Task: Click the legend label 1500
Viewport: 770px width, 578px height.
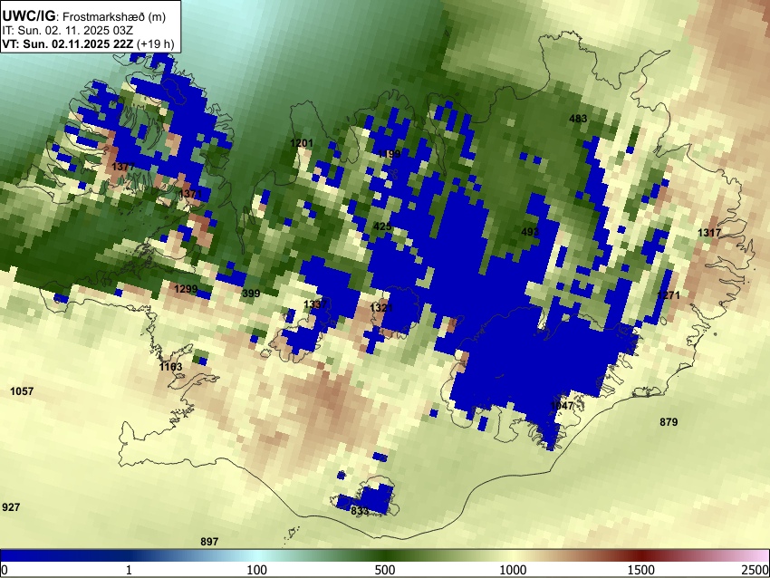Action: tap(641, 570)
